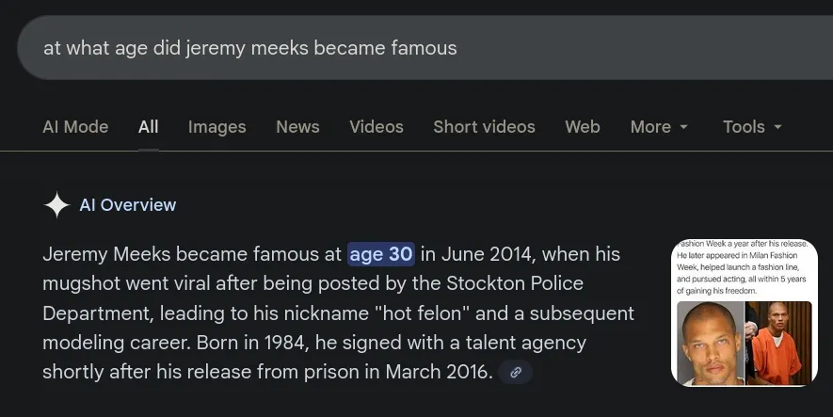Select the Web results tab
This screenshot has height=417, width=833.
(x=583, y=127)
